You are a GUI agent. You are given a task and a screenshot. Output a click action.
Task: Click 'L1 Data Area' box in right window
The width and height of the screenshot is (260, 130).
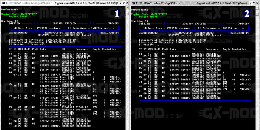coord(221,28)
